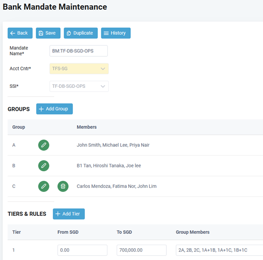The image size is (263, 260).
Task: Add a new tier
Action: 69,214
